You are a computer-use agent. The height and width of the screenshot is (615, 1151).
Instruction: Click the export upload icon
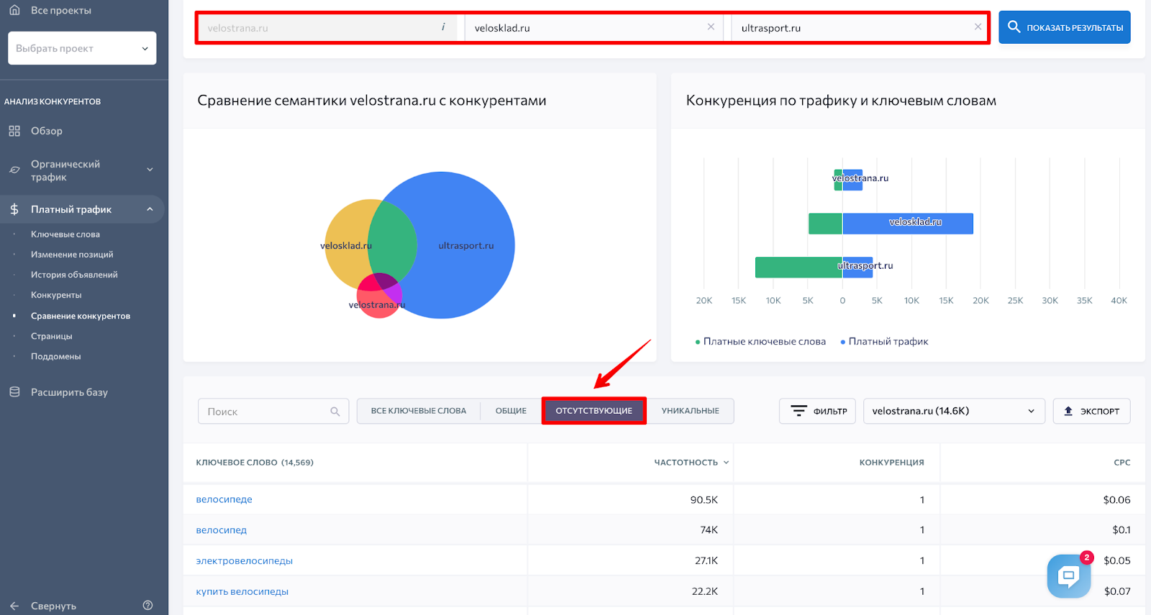(x=1068, y=411)
